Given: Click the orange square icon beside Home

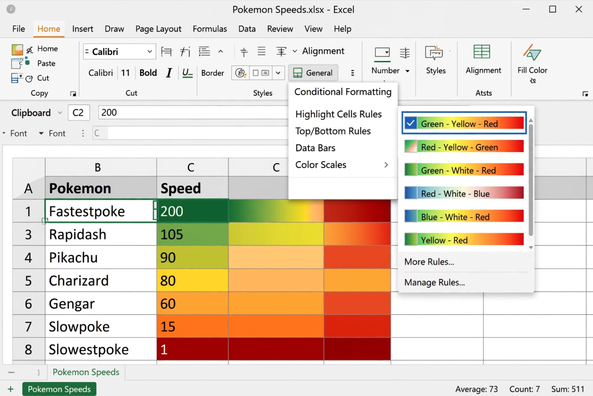Looking at the screenshot, I should (17, 50).
